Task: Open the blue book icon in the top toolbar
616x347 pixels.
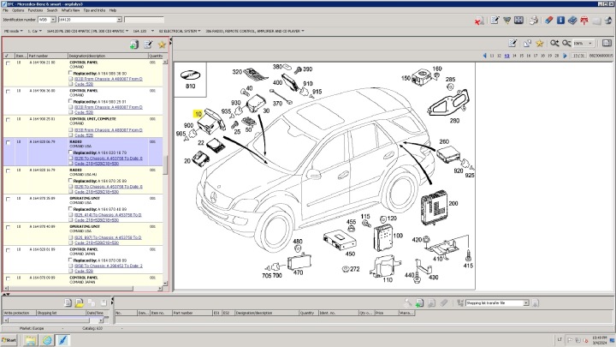Action: (x=572, y=20)
